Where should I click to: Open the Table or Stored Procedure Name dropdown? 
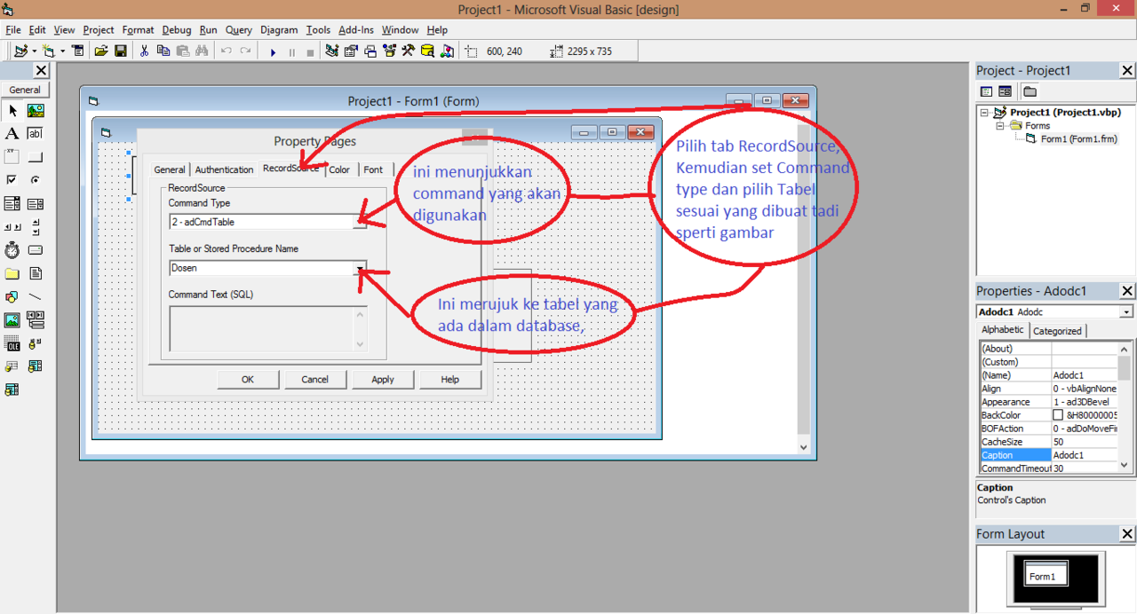tap(360, 268)
